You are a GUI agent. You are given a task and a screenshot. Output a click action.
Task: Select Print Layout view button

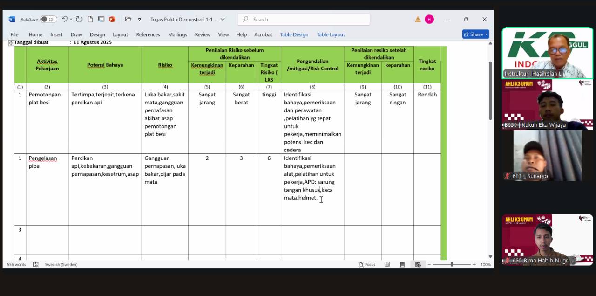(402, 264)
